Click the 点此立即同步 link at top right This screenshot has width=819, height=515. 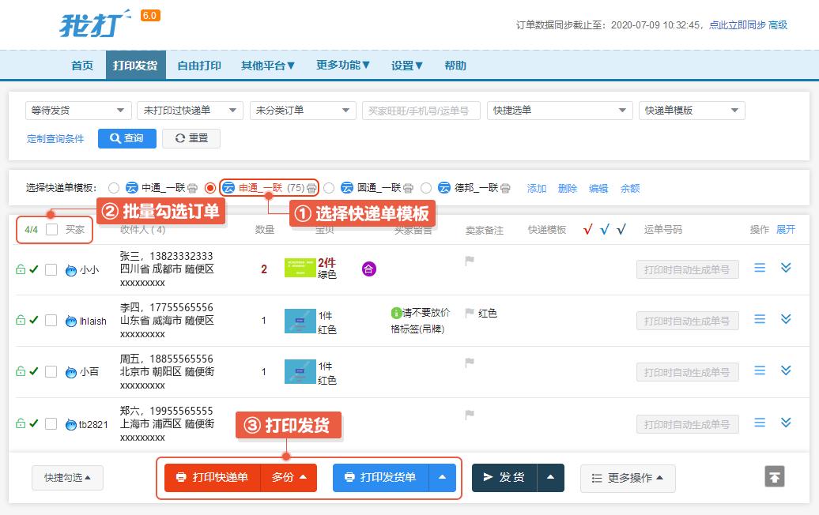tap(736, 24)
